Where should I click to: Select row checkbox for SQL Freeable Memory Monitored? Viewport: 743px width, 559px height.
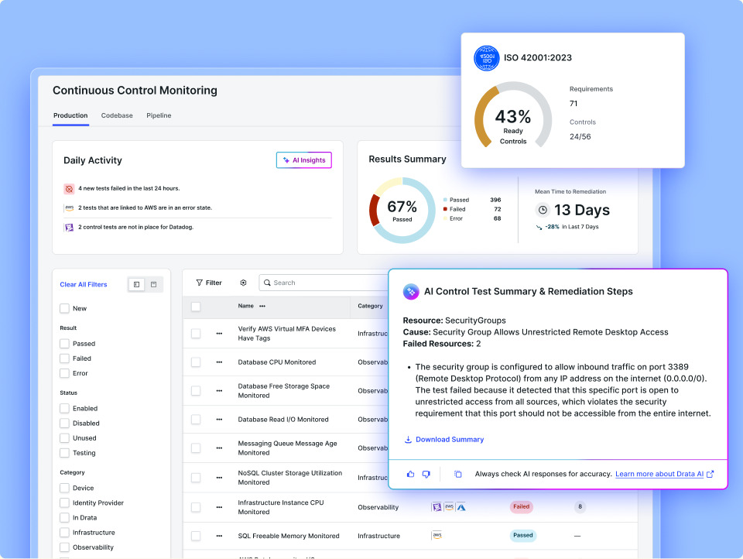tap(196, 536)
